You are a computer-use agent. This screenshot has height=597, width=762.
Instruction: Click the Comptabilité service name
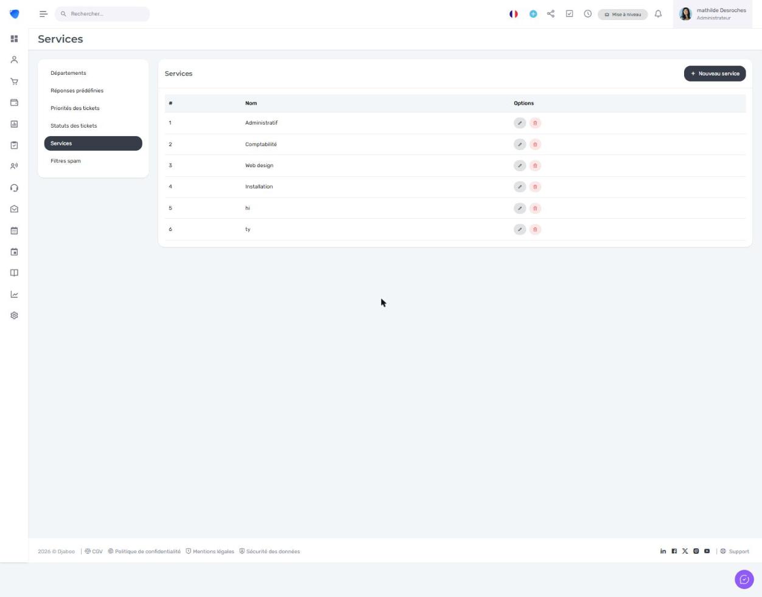[261, 144]
